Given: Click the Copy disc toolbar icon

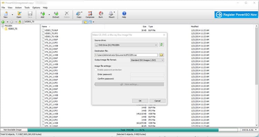Looking at the screenshot, I should click(x=79, y=15).
